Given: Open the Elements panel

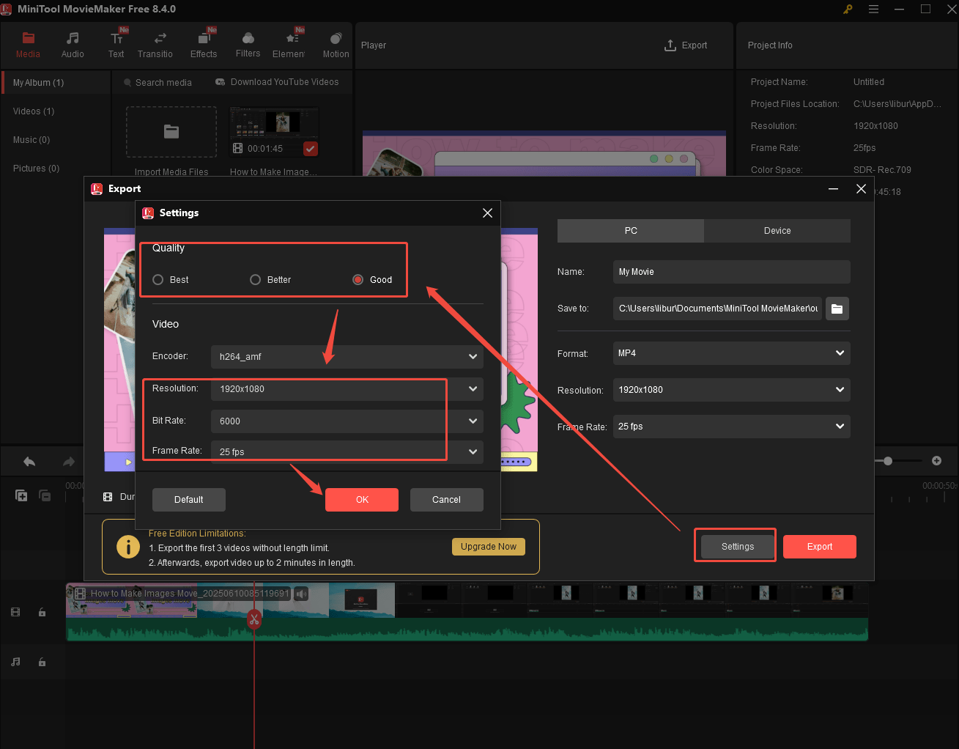Looking at the screenshot, I should (x=290, y=43).
